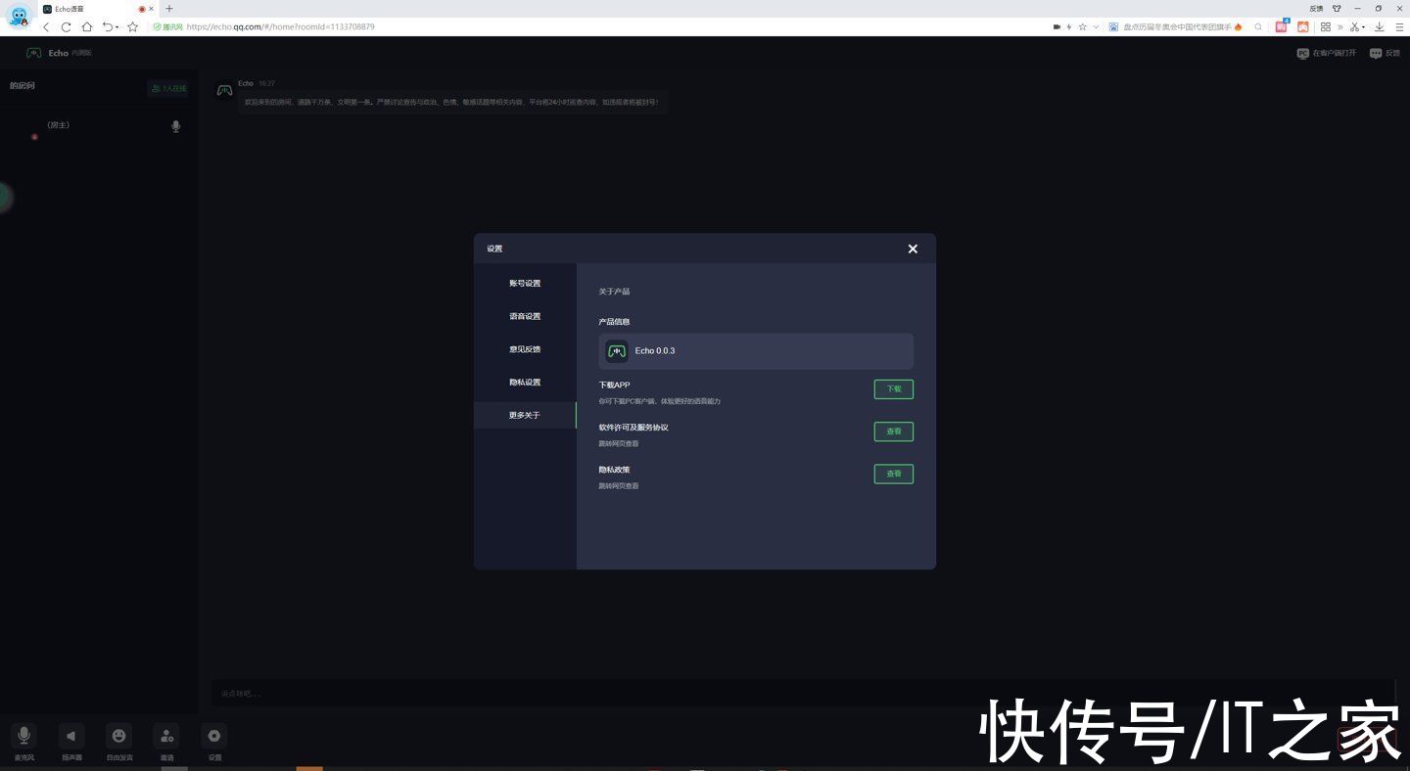
Task: Click the 下载 button for the PC app
Action: point(893,389)
